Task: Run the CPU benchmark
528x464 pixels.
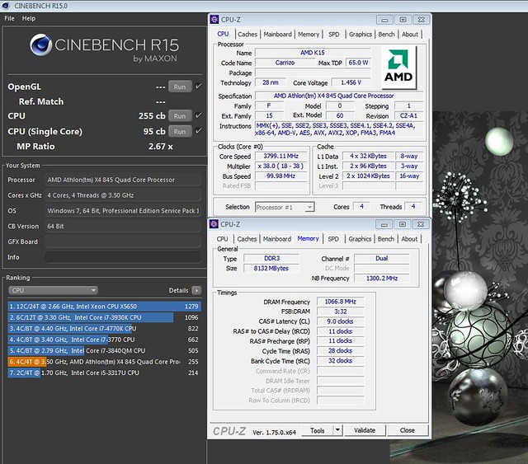Action: tap(180, 115)
